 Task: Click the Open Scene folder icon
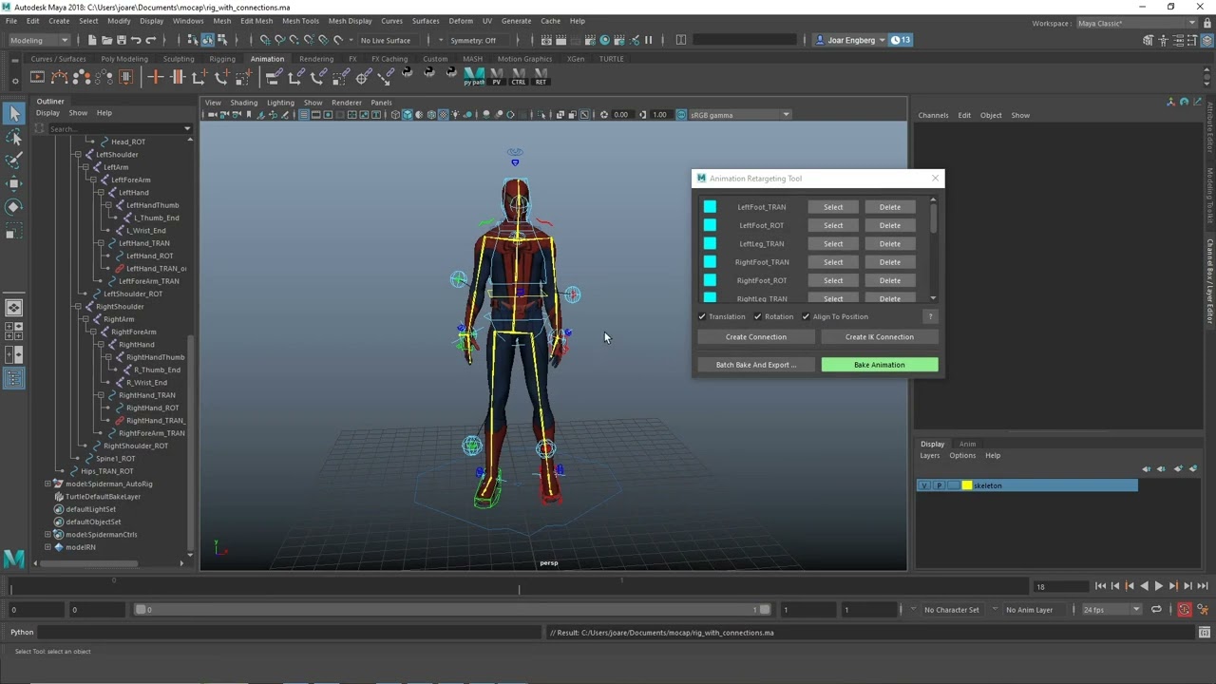click(x=106, y=40)
